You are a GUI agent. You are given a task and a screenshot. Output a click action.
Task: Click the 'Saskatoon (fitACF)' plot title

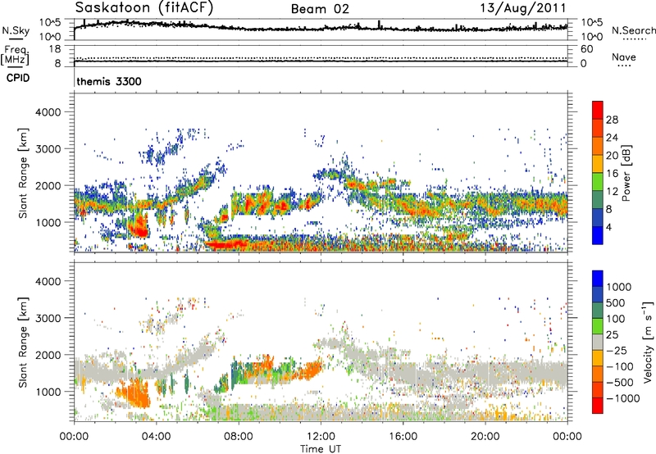pos(144,7)
